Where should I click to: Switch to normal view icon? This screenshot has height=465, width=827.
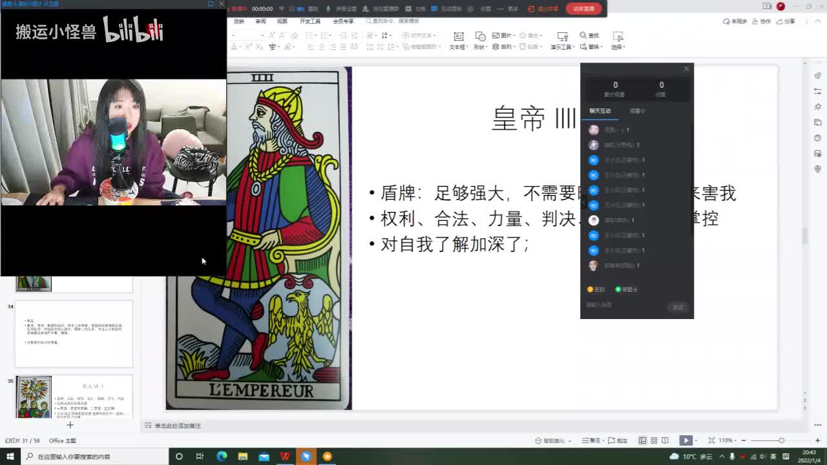point(643,440)
